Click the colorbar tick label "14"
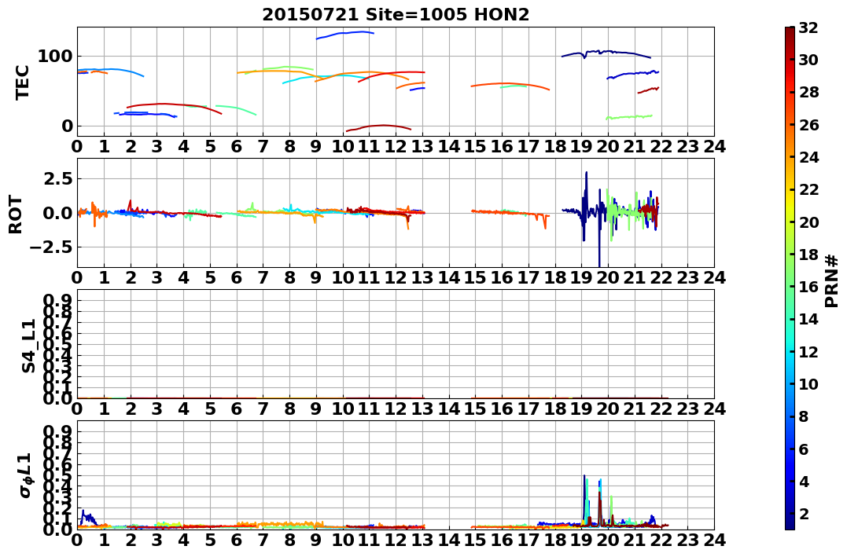 coord(808,318)
